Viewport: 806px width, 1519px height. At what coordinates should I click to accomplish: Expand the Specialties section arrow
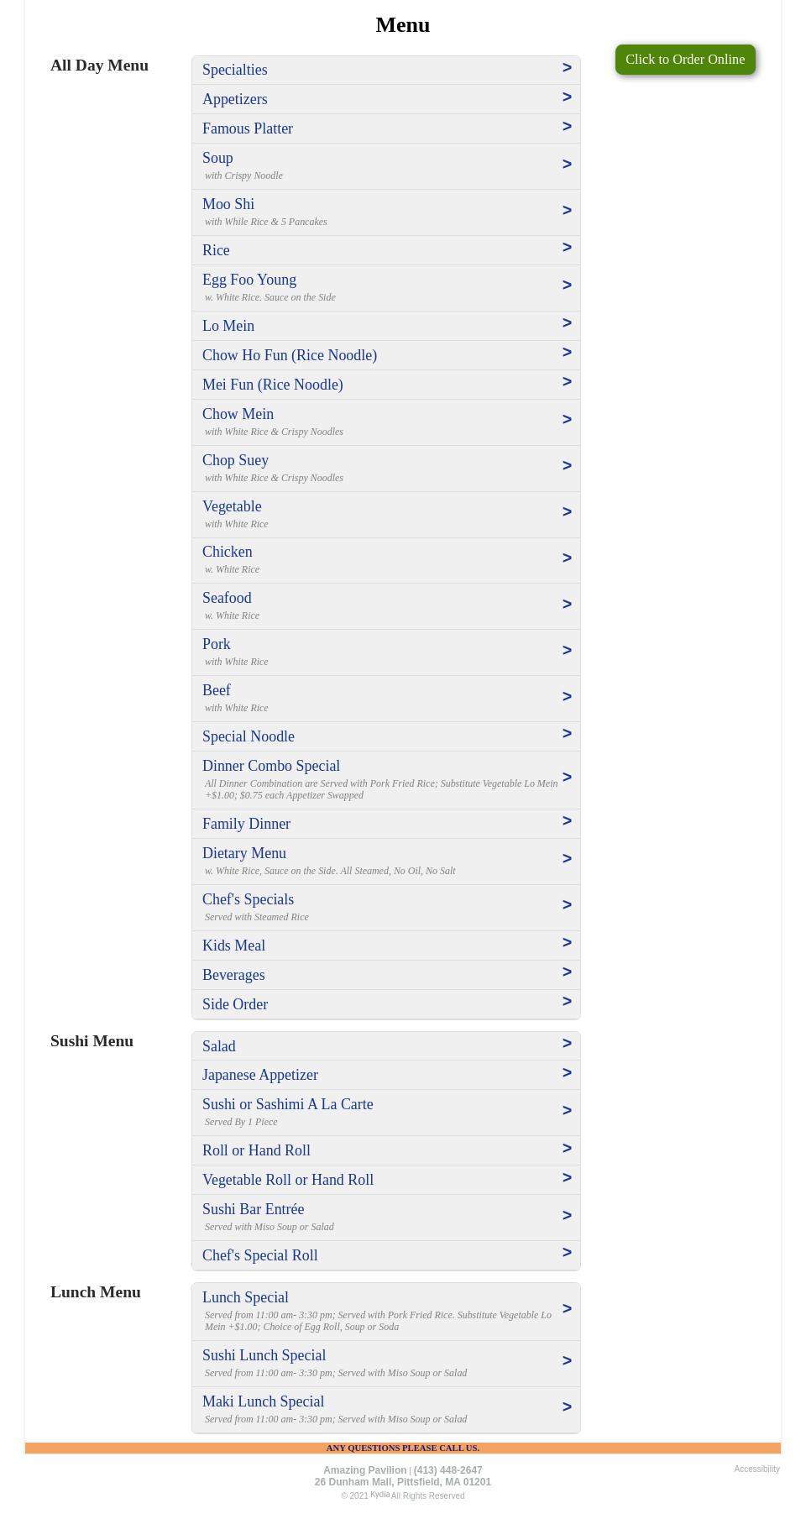point(567,68)
